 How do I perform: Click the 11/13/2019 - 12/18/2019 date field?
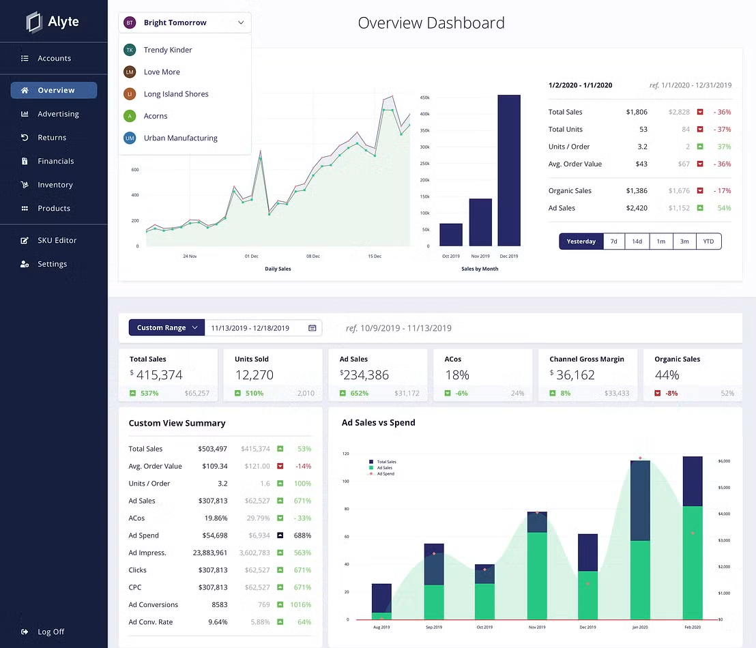250,328
